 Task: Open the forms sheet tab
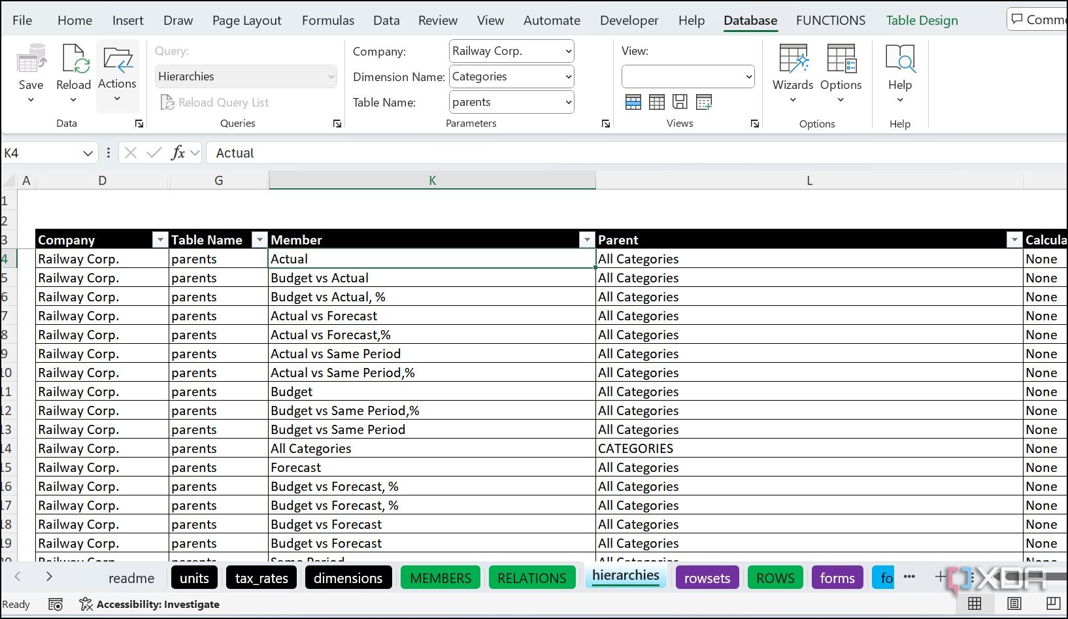coord(837,578)
